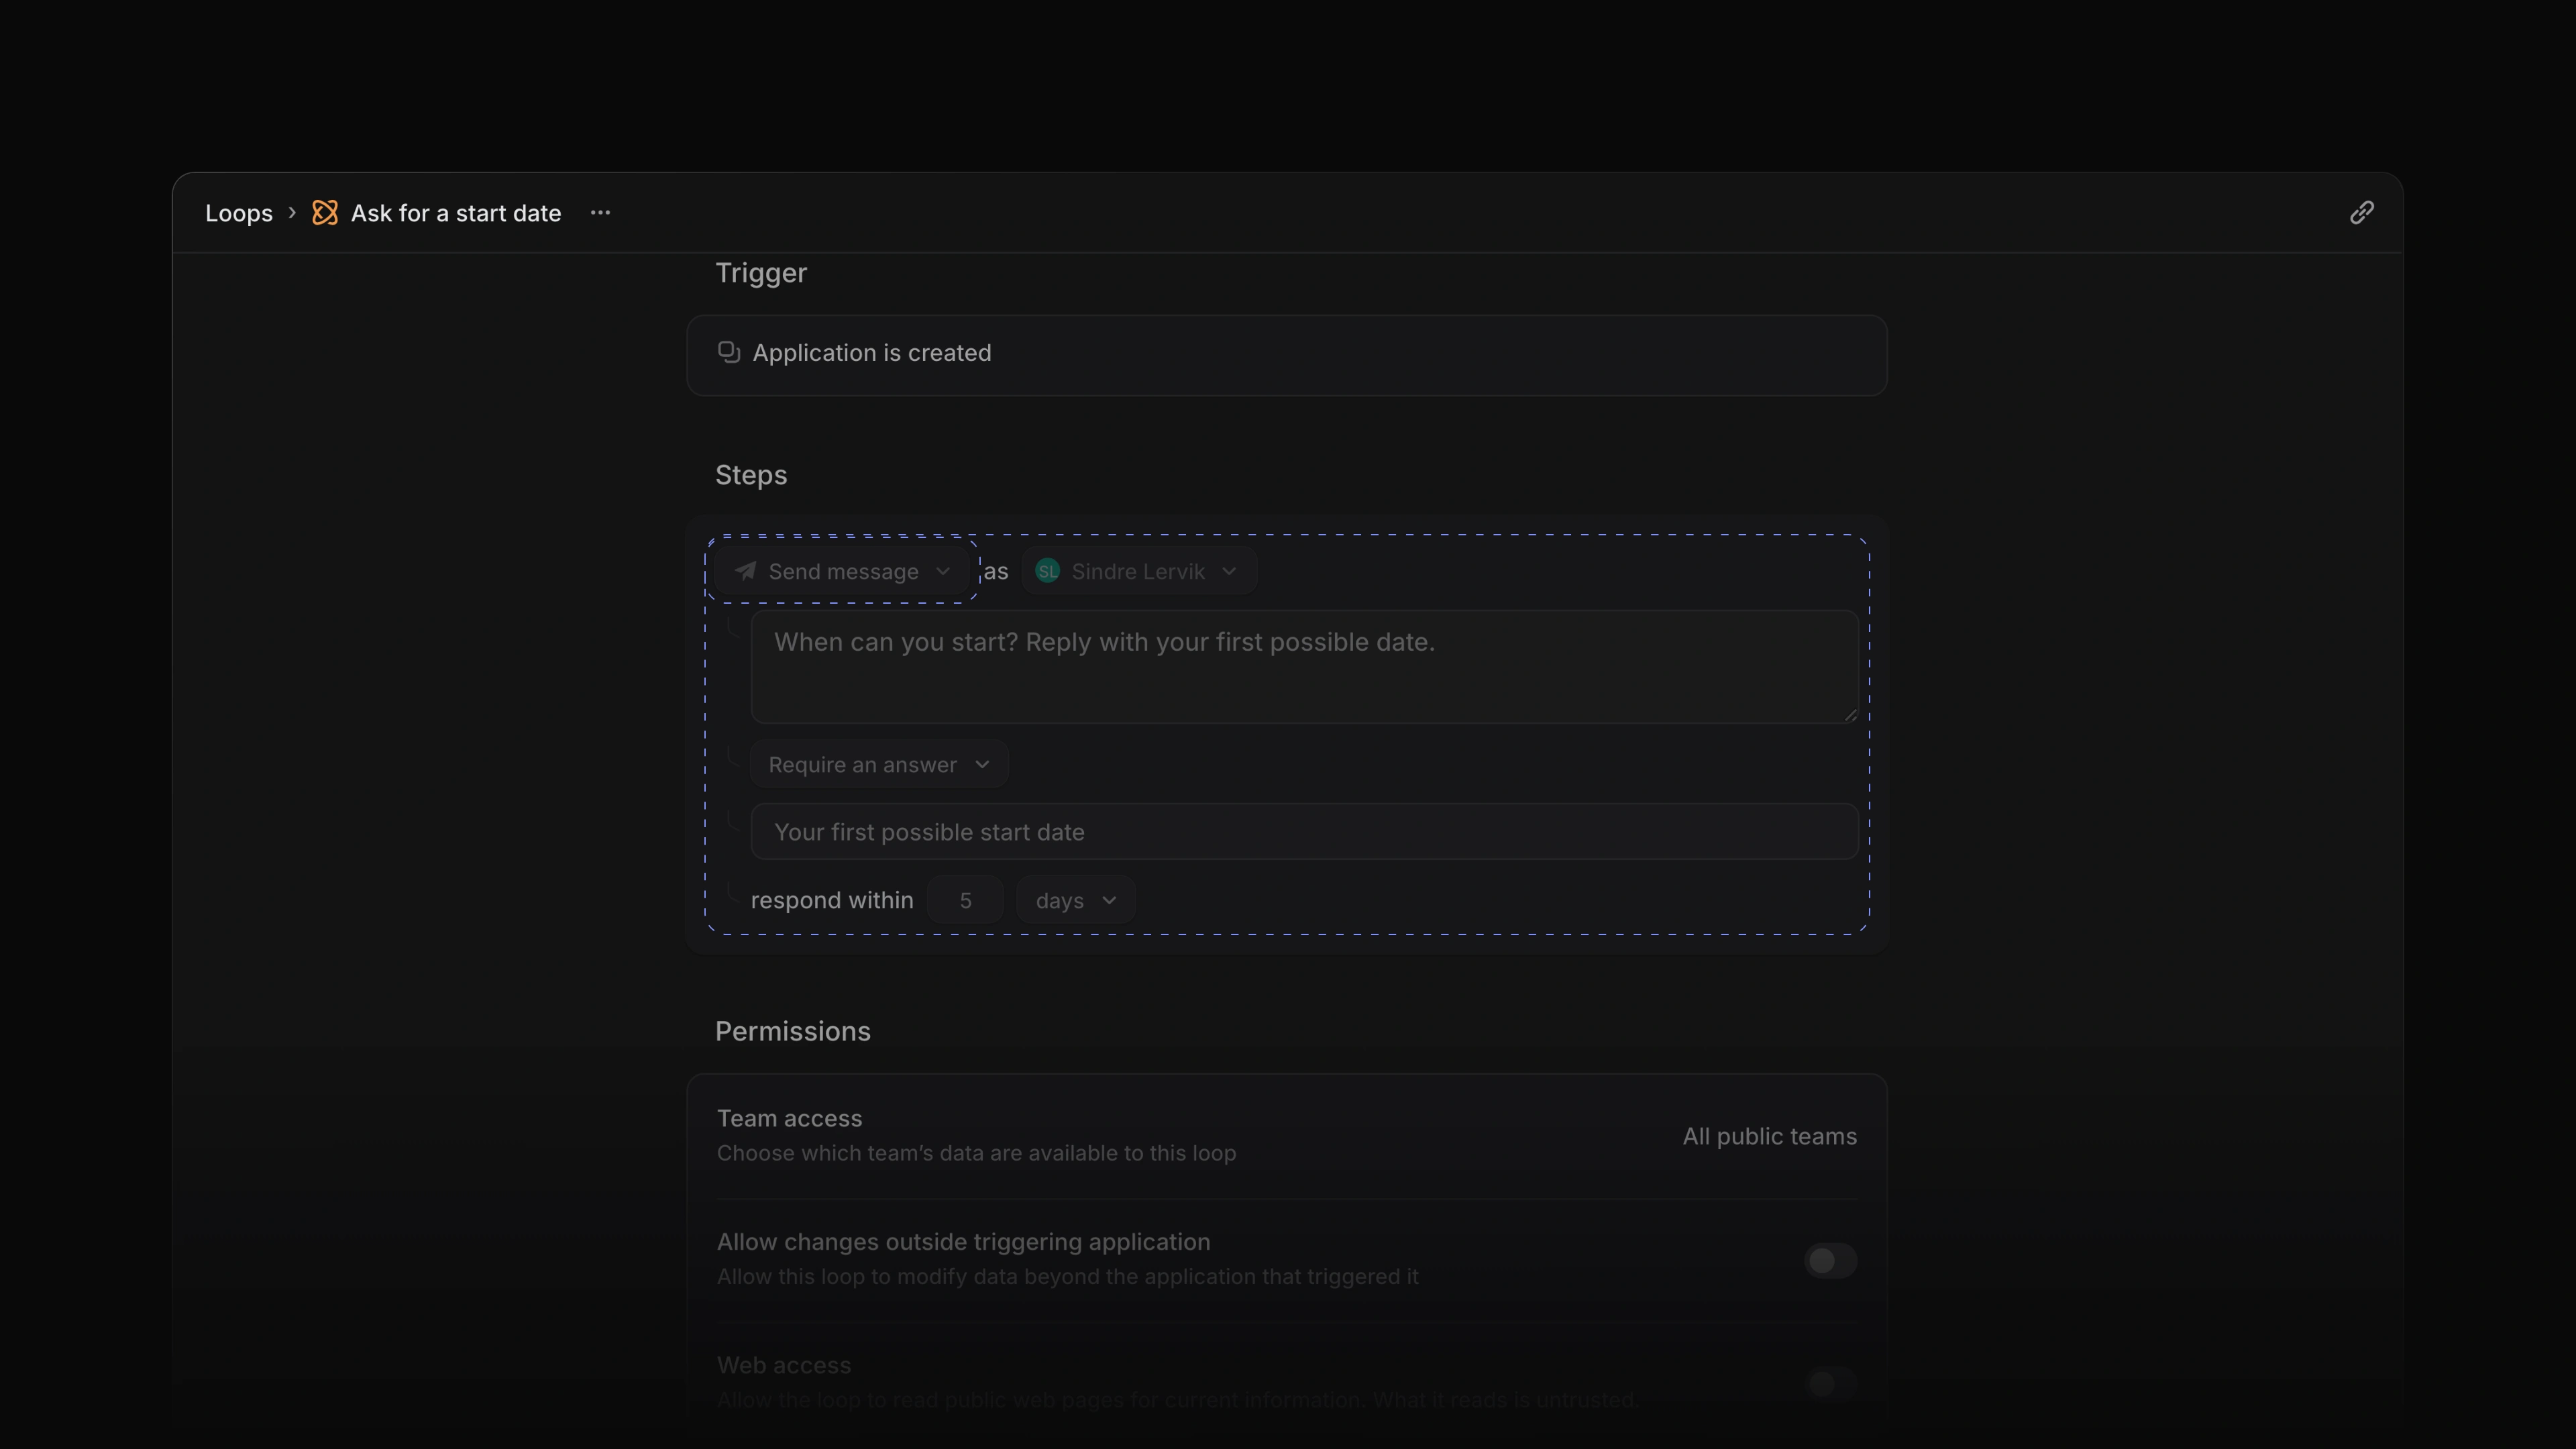
Task: Click the Team access label
Action: (x=789, y=1119)
